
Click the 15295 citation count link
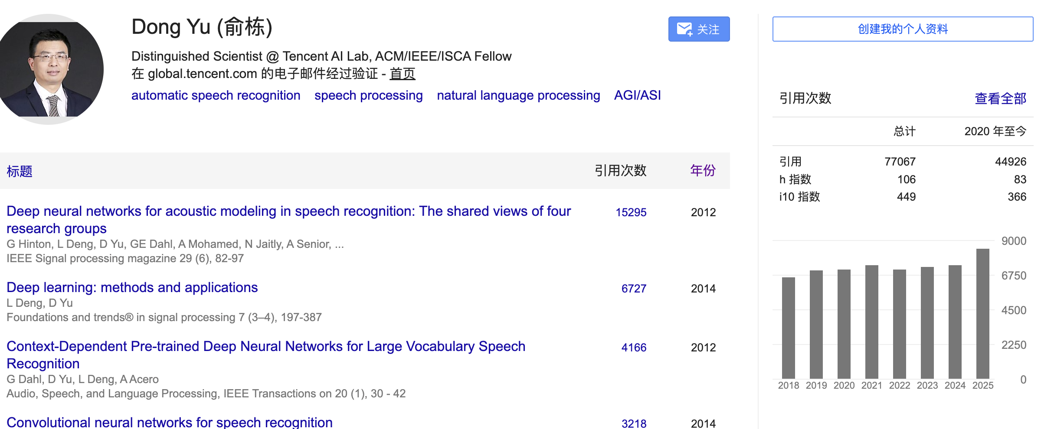[x=631, y=212]
